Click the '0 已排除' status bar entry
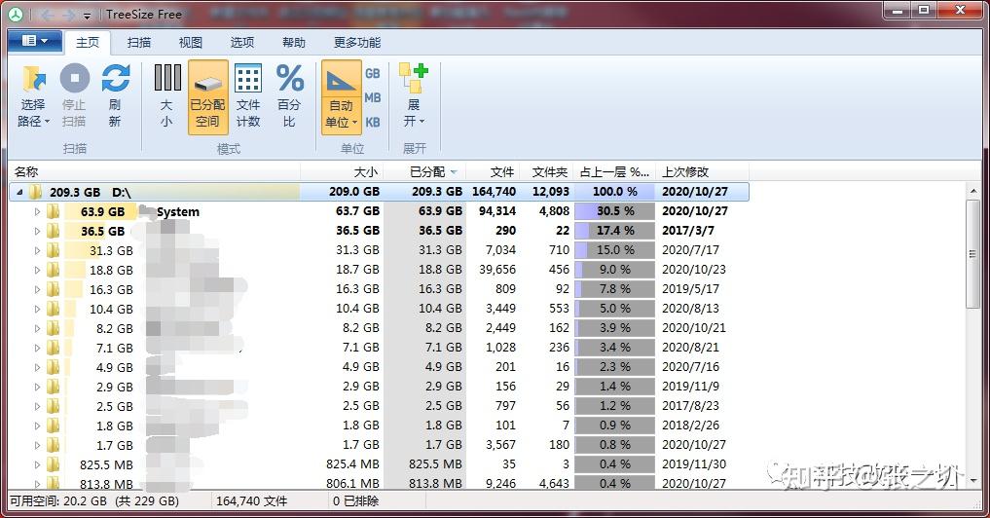Screen dimensions: 990x518 click(x=355, y=501)
